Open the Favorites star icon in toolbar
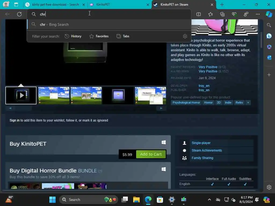 pos(211,14)
